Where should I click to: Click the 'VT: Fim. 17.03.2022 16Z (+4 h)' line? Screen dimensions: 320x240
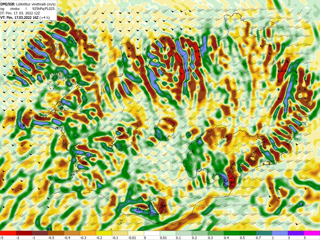[x=25, y=18]
